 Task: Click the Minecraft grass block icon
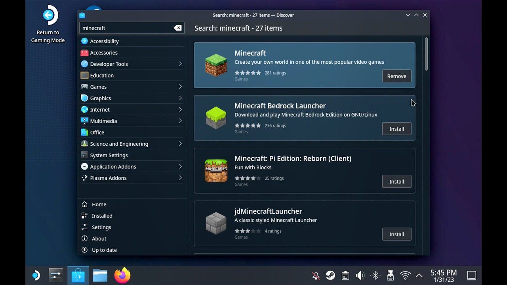216,65
